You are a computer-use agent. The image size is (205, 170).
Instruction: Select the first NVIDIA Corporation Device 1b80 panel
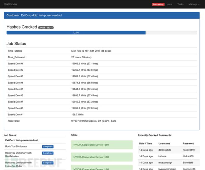(x=102, y=145)
